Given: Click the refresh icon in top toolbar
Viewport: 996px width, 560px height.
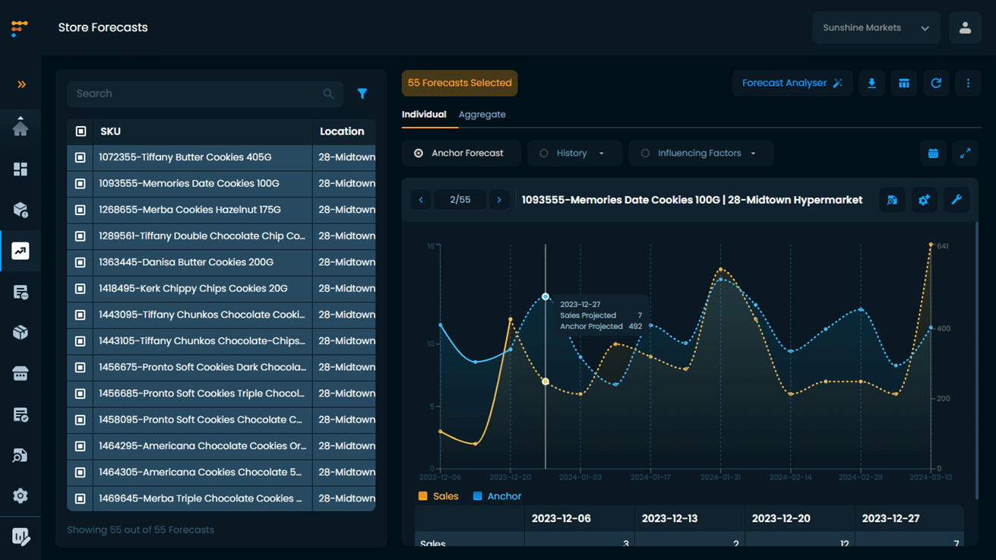Looking at the screenshot, I should tap(936, 83).
